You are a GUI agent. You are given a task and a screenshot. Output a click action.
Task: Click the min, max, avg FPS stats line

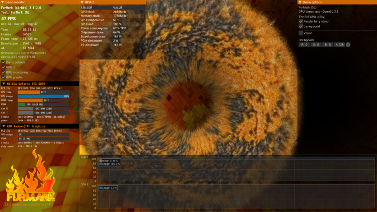point(19,24)
